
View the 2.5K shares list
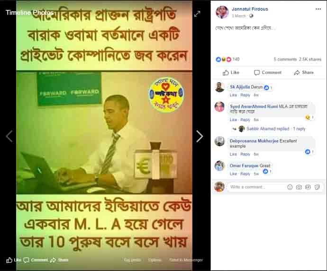tap(310, 59)
